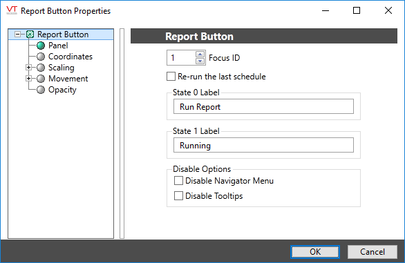405x263 pixels.
Task: Select Coordinates in the properties tree
Action: tap(70, 57)
